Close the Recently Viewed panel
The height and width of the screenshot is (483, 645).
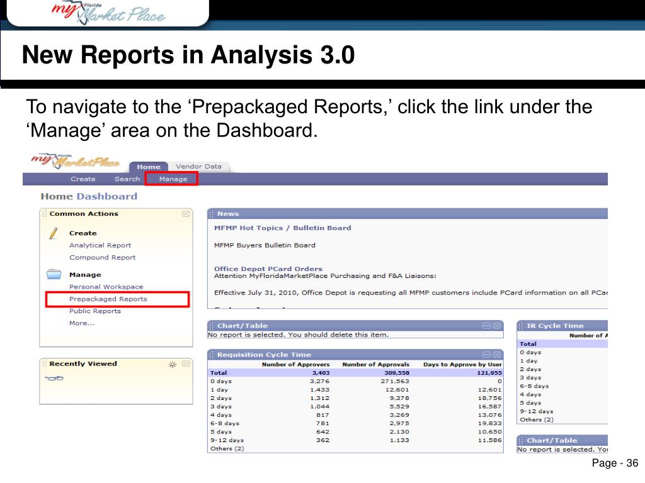click(x=186, y=364)
